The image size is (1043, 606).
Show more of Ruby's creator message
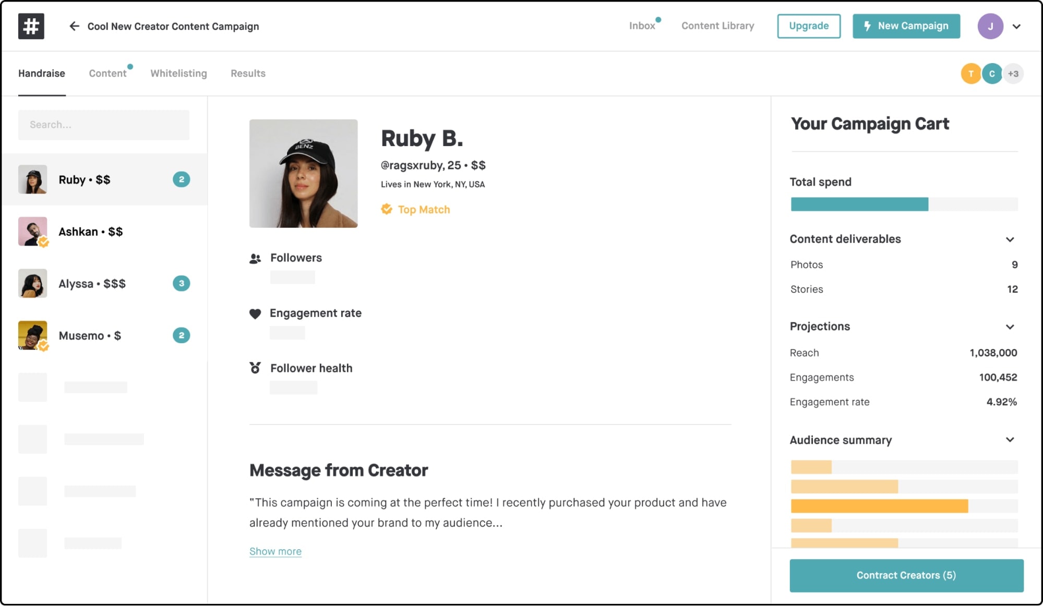tap(275, 550)
